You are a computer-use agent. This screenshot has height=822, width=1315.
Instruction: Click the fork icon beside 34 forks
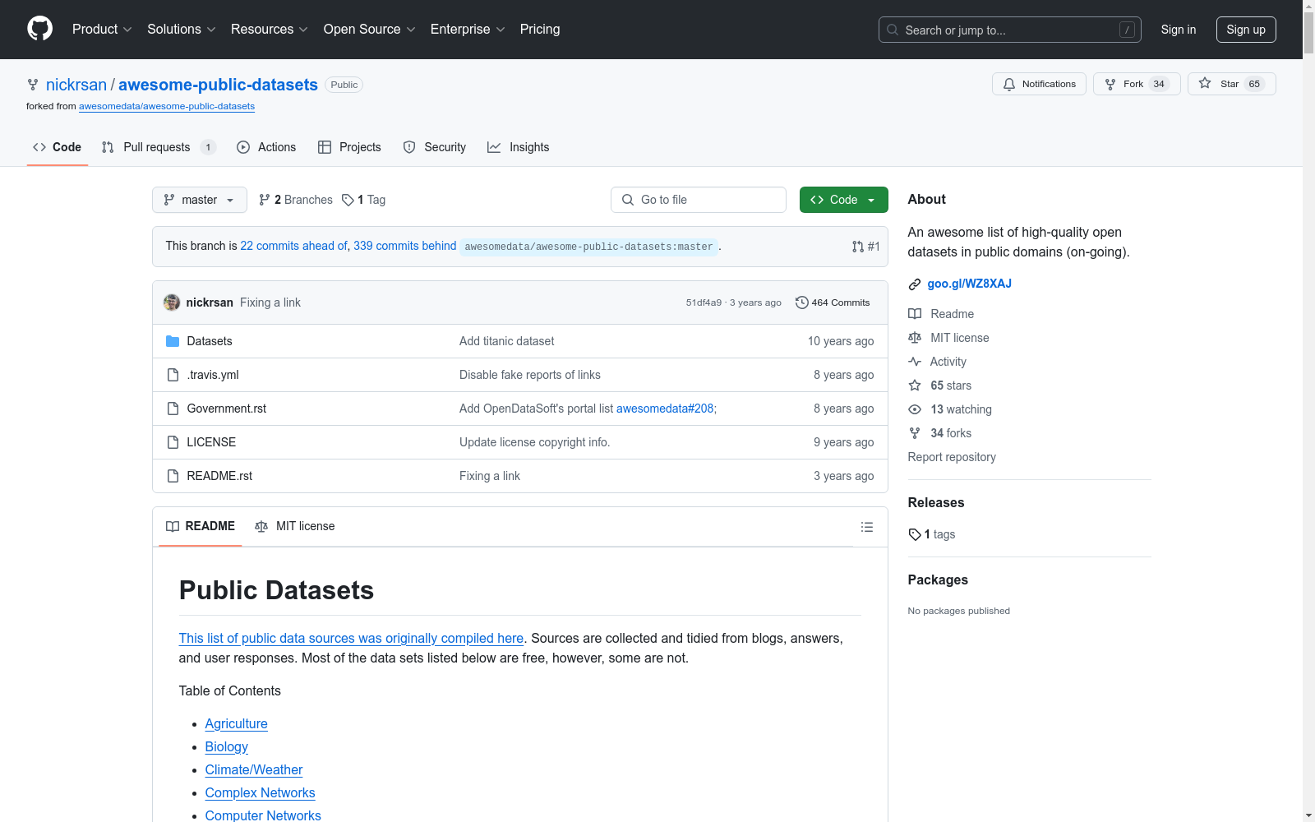click(915, 433)
